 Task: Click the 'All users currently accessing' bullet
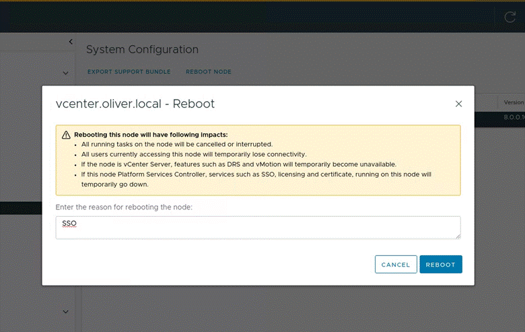(194, 154)
